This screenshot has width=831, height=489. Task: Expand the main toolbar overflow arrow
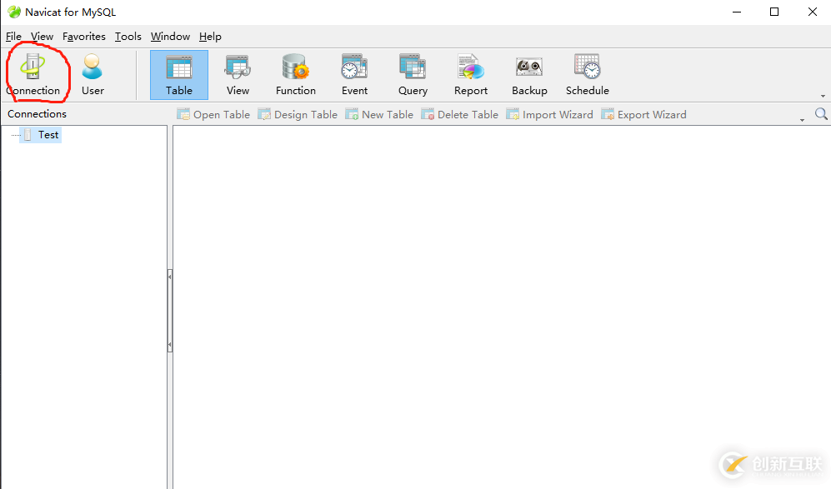tap(823, 96)
